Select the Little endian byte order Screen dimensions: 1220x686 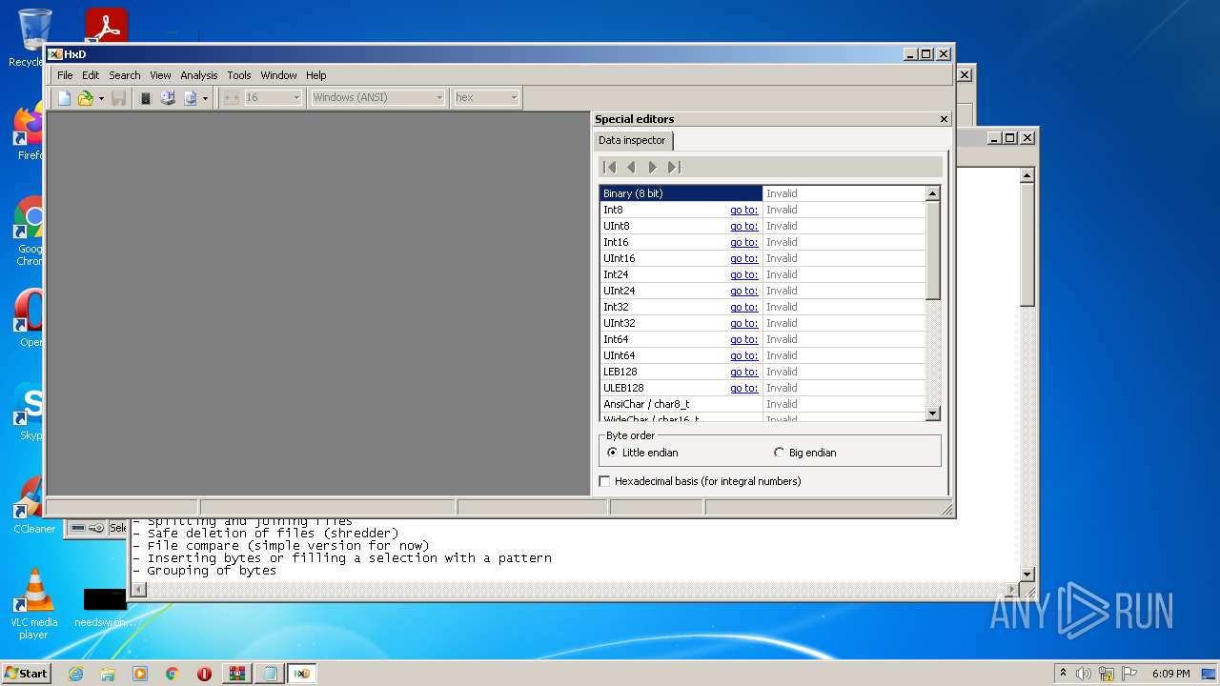tap(612, 453)
